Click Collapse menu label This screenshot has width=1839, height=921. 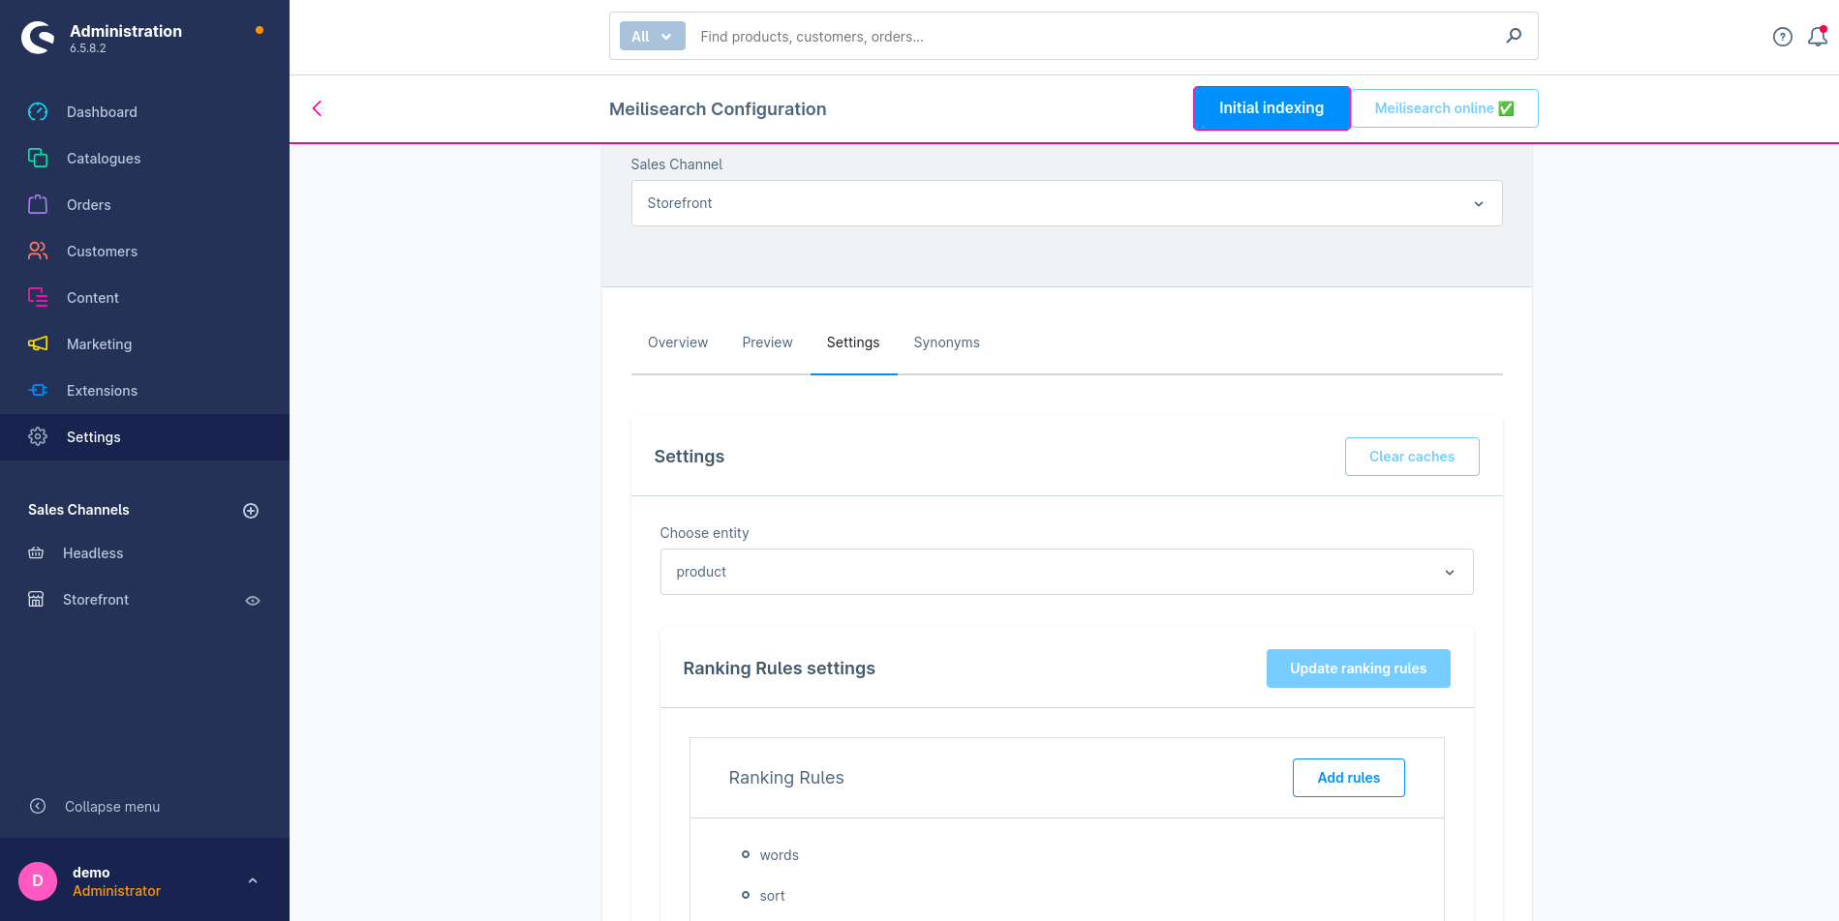(x=112, y=807)
